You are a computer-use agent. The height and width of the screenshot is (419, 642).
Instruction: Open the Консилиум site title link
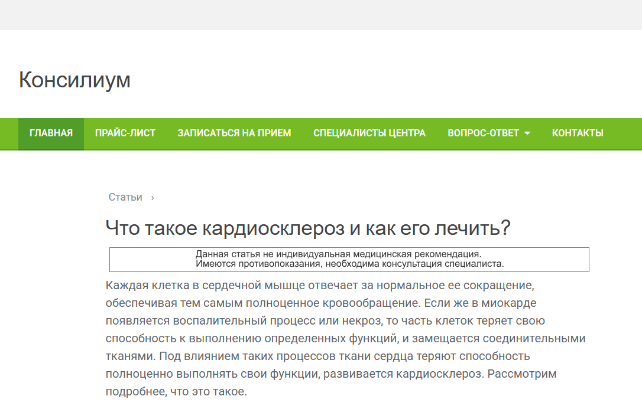(x=74, y=80)
